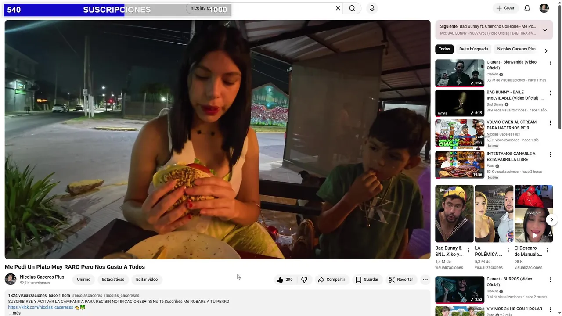Select the Todos filter chip
Image resolution: width=562 pixels, height=316 pixels.
[x=444, y=49]
